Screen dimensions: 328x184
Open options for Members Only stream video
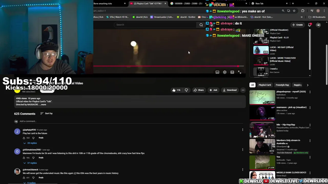point(310,141)
